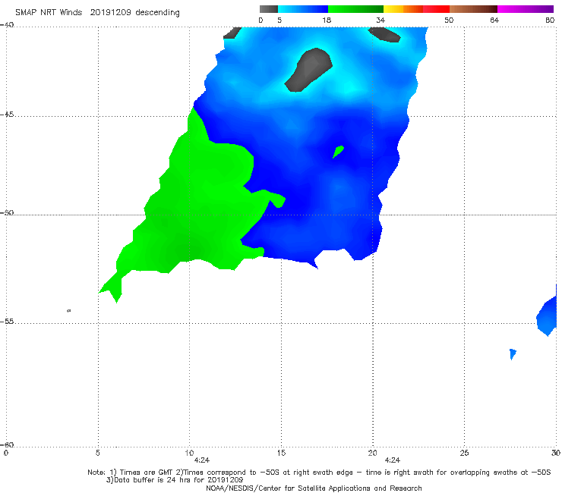
Task: Click the tiny blue fragment near longitude 27
Action: 513,354
